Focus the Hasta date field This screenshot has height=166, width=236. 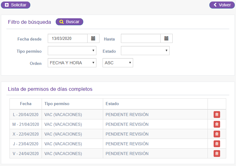(141, 38)
